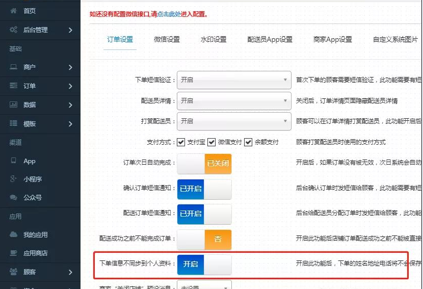Open 应用商店 in the sidebar
The image size is (423, 289).
[35, 253]
